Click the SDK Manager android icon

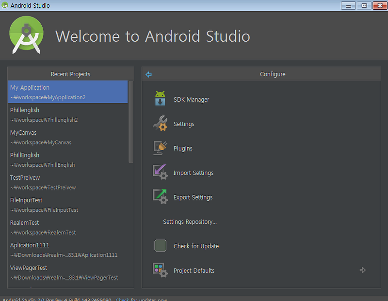(x=160, y=98)
